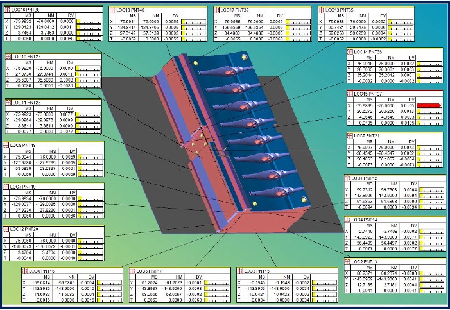Click the label icon of LOC14 PNT36
This screenshot has width=450, height=310.
coord(350,52)
